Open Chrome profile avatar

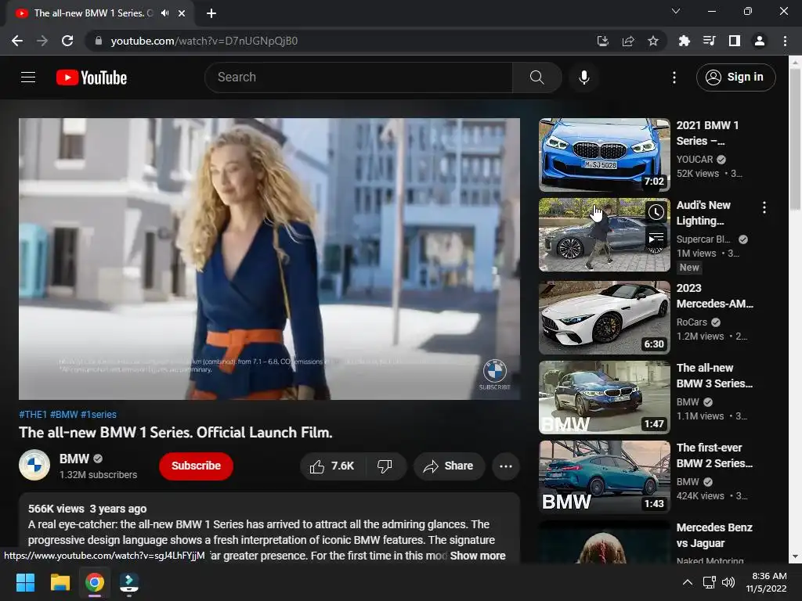click(x=760, y=41)
